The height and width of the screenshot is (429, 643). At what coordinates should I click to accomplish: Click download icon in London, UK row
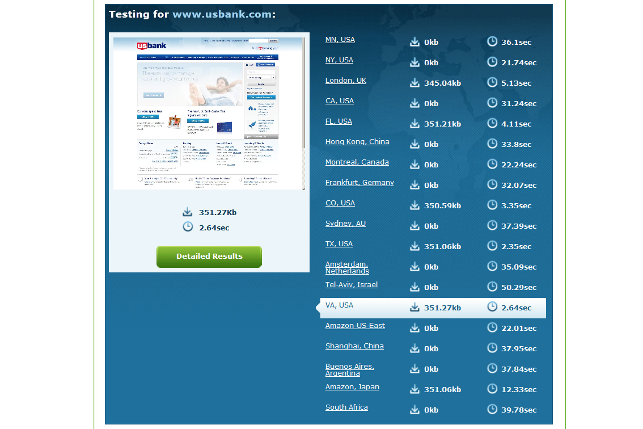(x=414, y=82)
